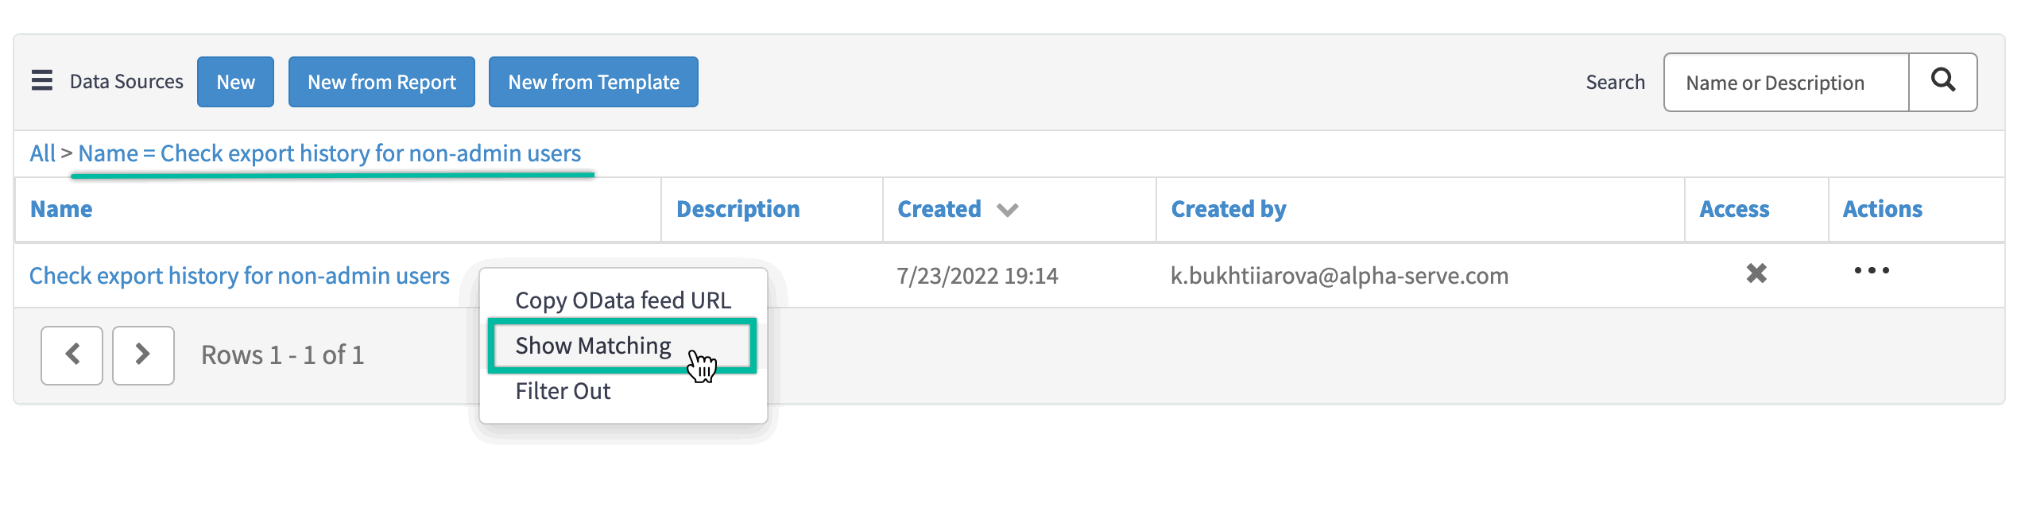Open Check export history data source link
This screenshot has height=523, width=2025.
pos(239,276)
